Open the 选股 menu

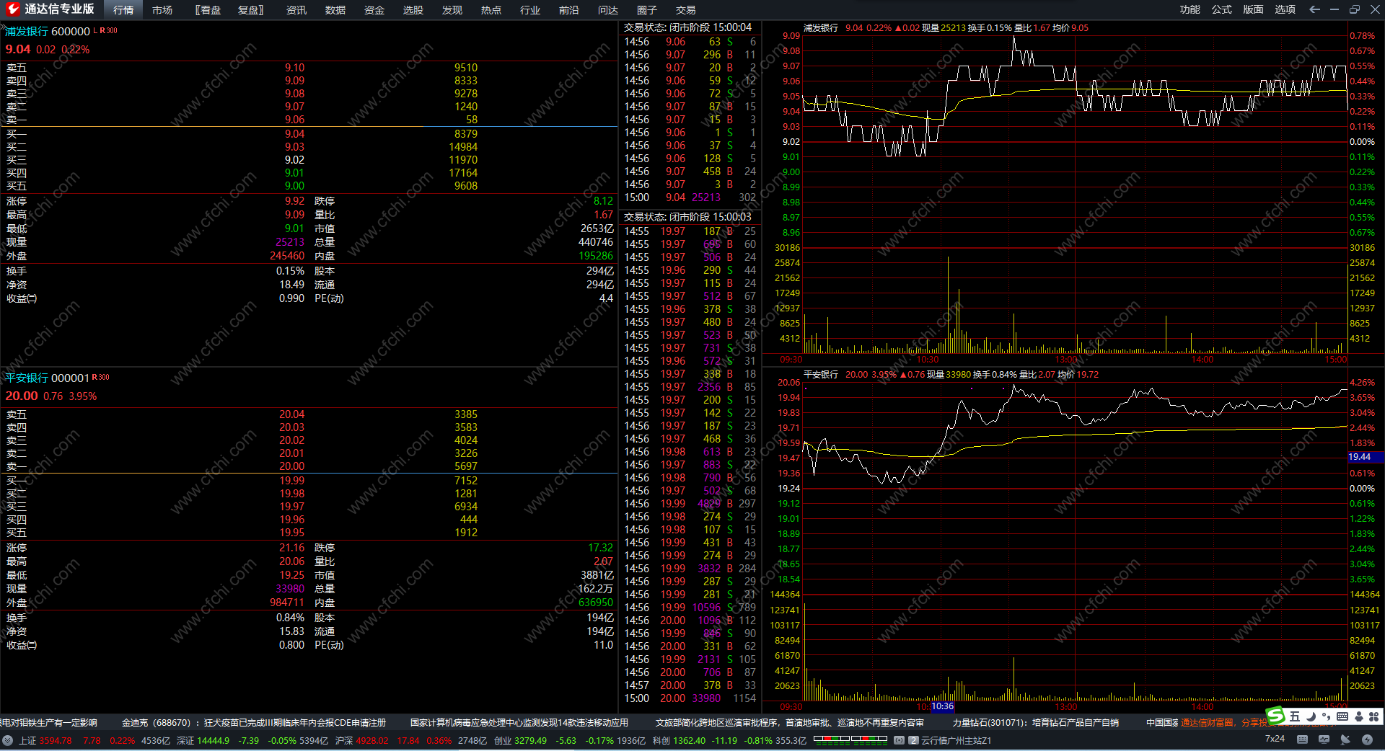[413, 10]
